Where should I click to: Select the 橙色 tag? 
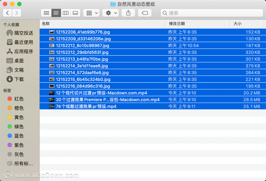(x=15, y=108)
